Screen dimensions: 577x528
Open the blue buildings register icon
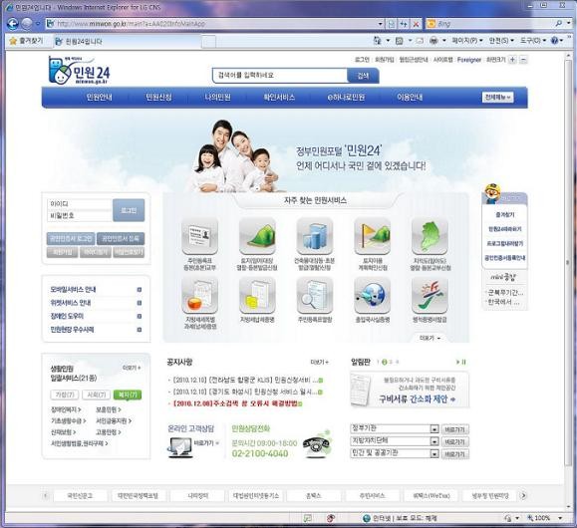coord(315,236)
